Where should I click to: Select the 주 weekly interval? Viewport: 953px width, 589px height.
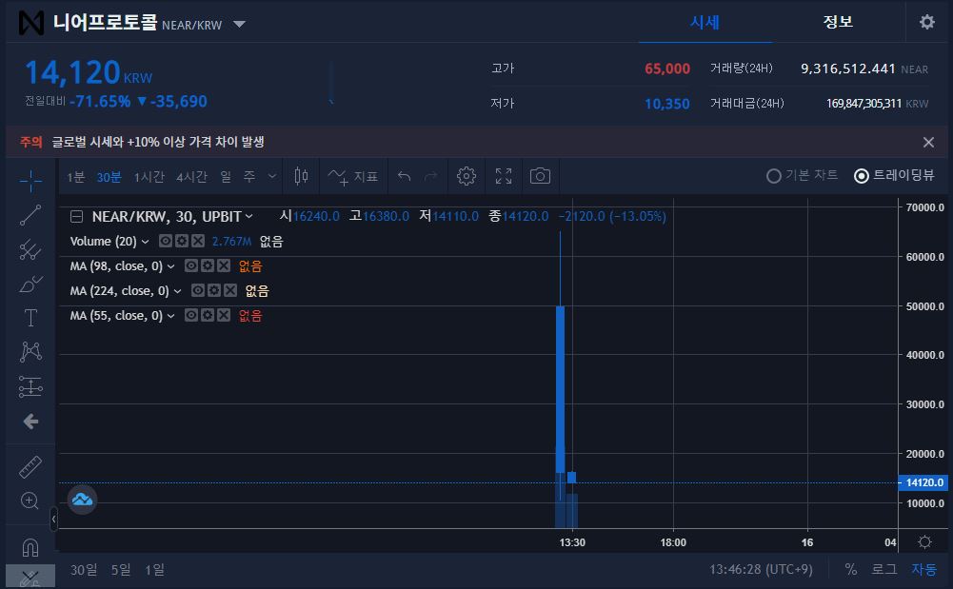tap(249, 177)
